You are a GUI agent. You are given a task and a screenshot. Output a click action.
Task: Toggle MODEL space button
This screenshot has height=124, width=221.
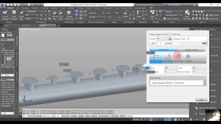136,120
